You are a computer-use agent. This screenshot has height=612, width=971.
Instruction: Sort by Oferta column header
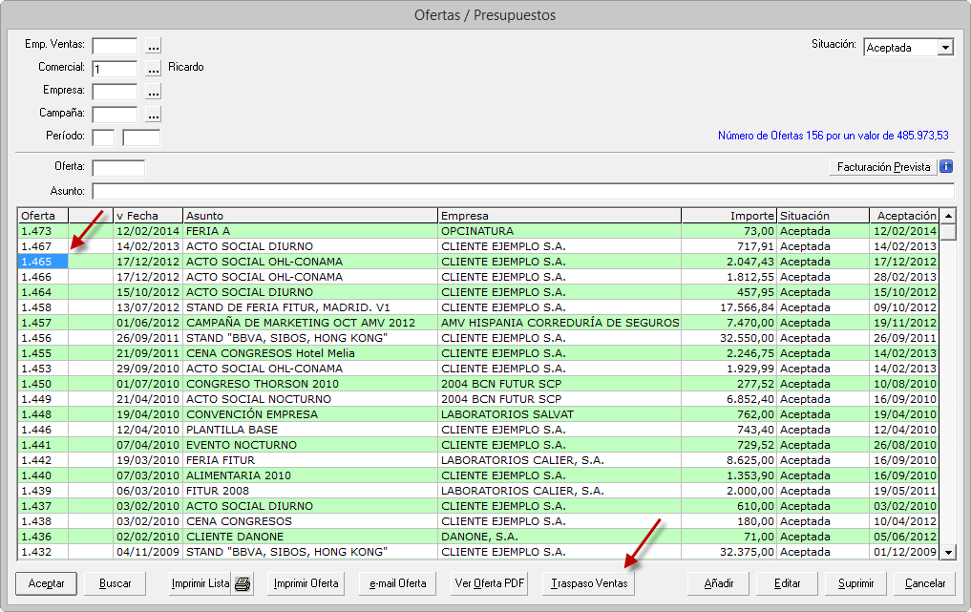[x=43, y=216]
